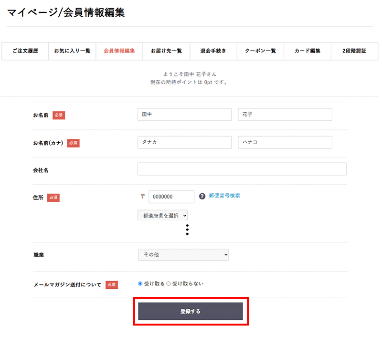Click the empty 会社名 company name field
Viewport: 382px width, 337px height.
click(x=242, y=169)
